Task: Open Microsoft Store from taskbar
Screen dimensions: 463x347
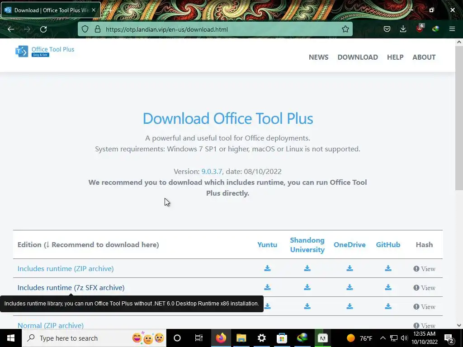Action: (x=282, y=338)
